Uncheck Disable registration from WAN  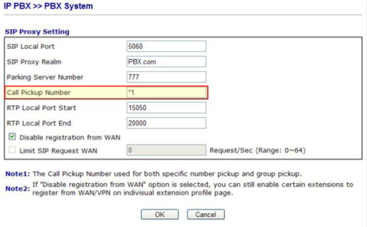pyautogui.click(x=12, y=136)
